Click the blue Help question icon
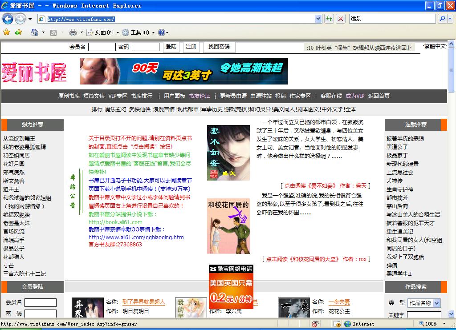Screen dimensions: 456x330 [x=161, y=32]
